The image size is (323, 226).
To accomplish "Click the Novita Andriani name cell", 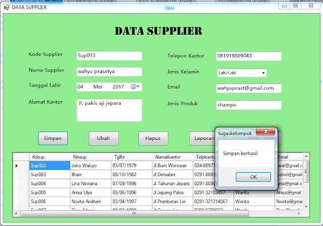I will tap(91, 201).
